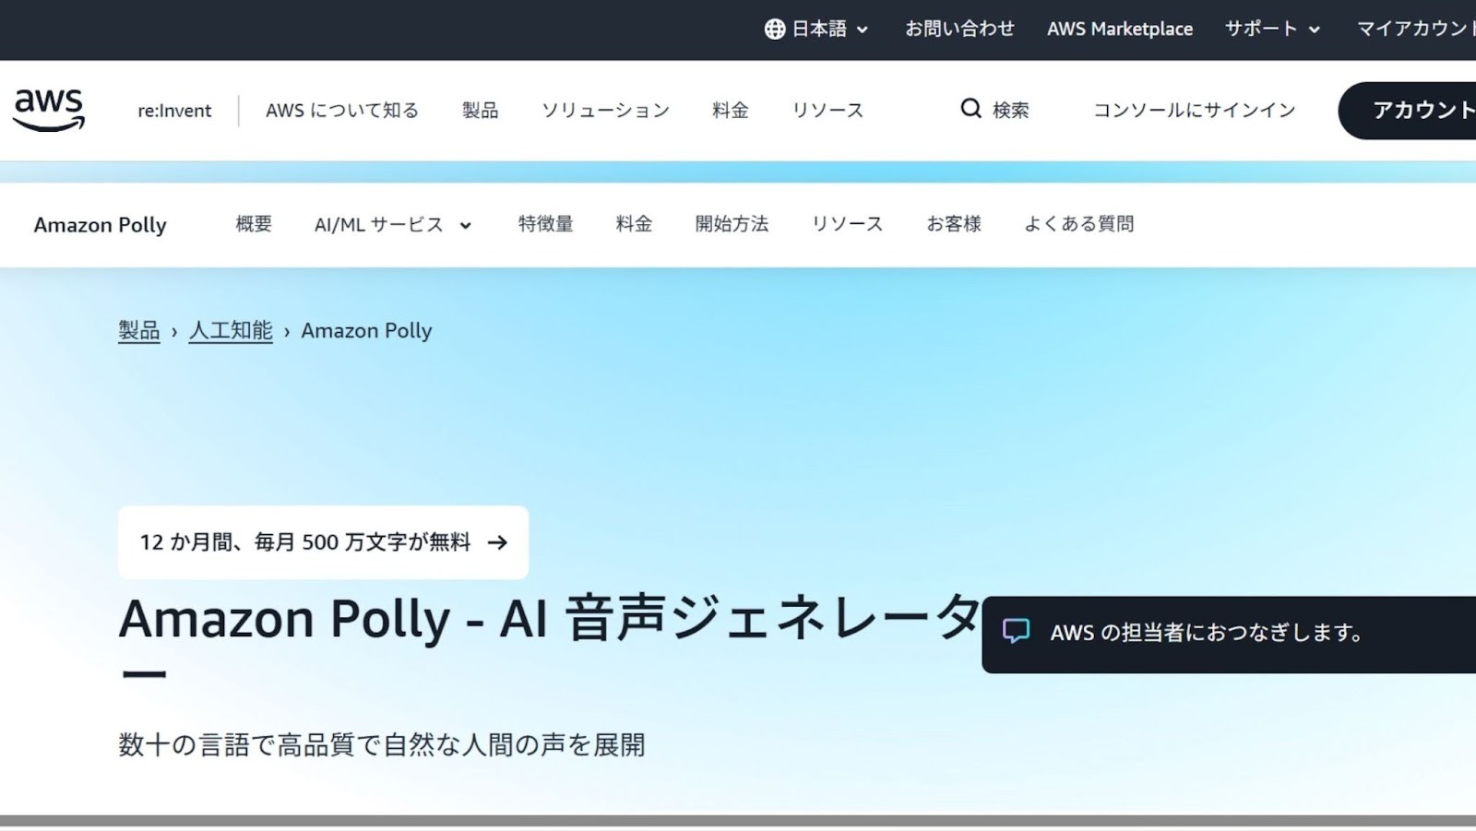Click the Amazon Polly subnav title
The width and height of the screenshot is (1476, 831).
click(x=101, y=225)
